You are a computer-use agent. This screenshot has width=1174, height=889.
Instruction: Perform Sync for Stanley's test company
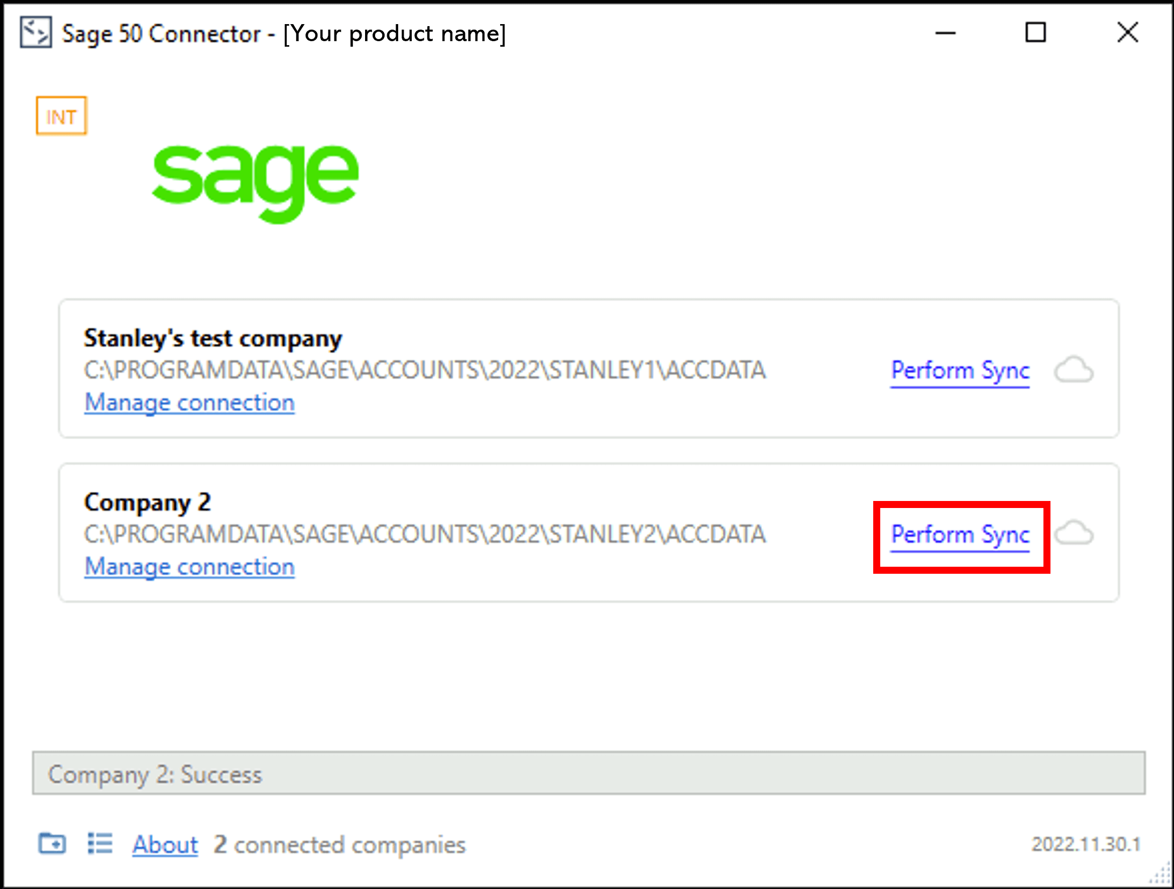(960, 370)
